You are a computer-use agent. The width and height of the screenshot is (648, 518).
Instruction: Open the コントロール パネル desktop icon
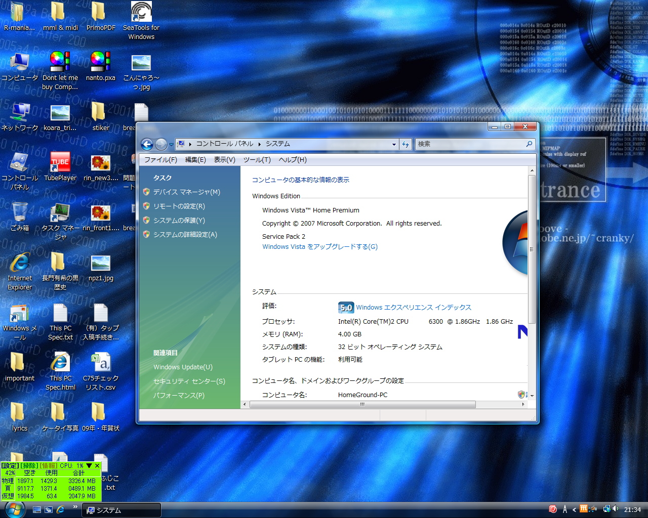click(x=19, y=172)
